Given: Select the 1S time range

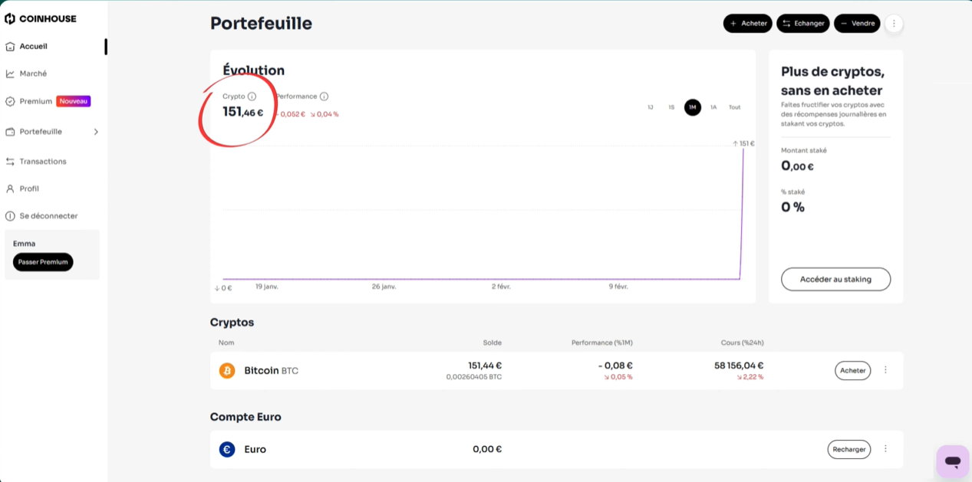Looking at the screenshot, I should [x=671, y=107].
